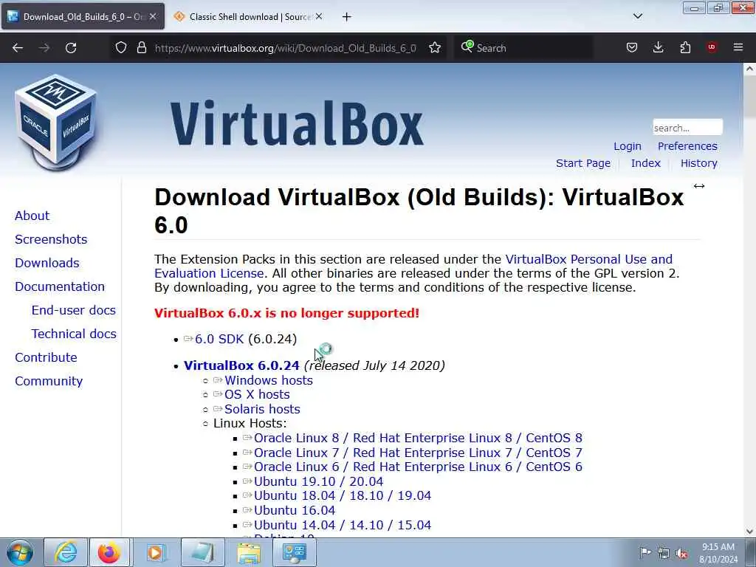
Task: Close the Classic Shell download tab
Action: 319,16
